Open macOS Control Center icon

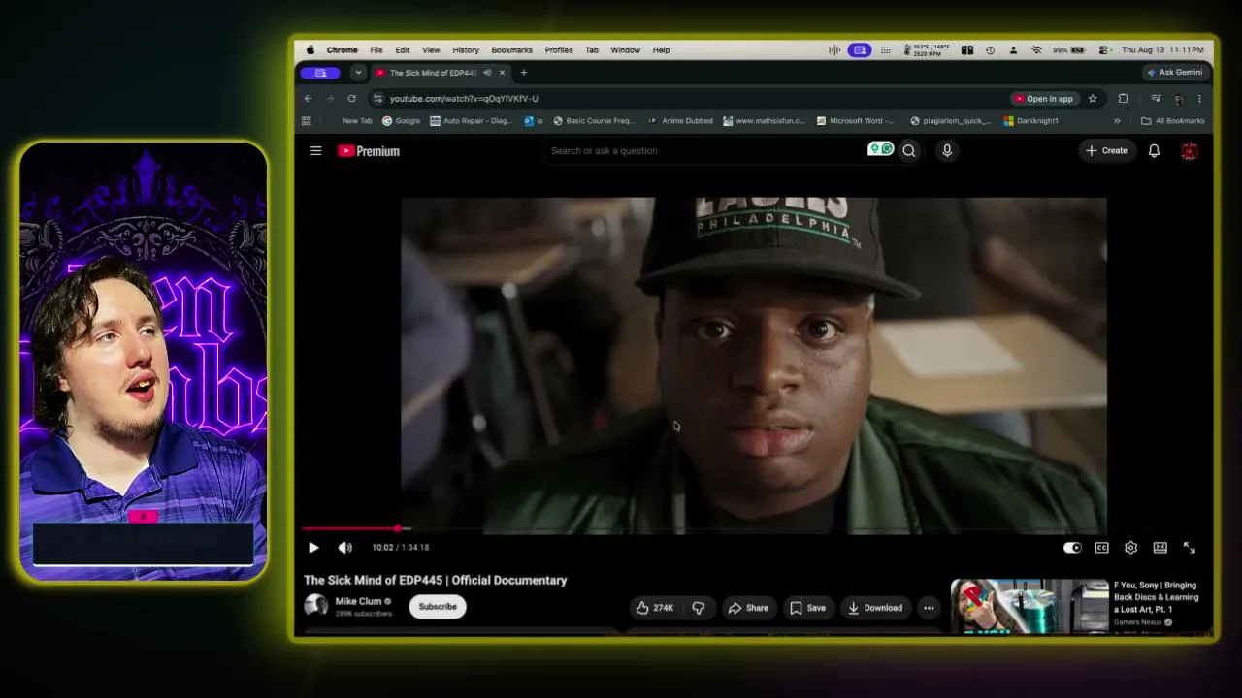coord(1103,50)
